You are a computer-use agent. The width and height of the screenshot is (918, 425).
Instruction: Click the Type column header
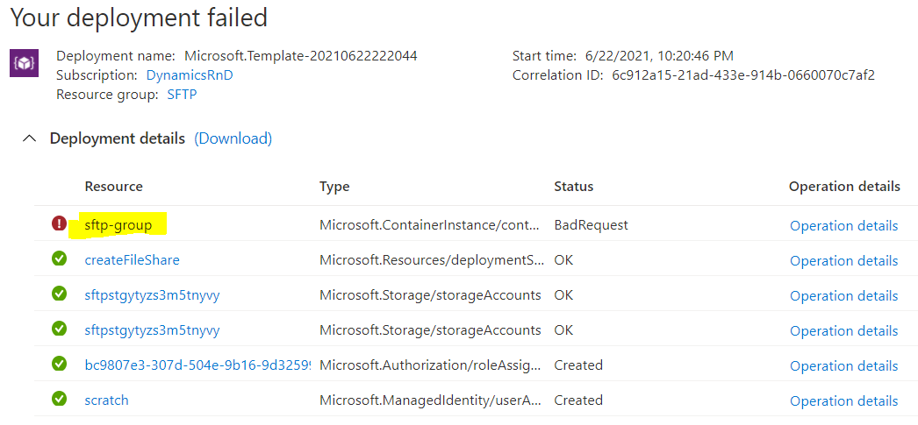tap(334, 187)
